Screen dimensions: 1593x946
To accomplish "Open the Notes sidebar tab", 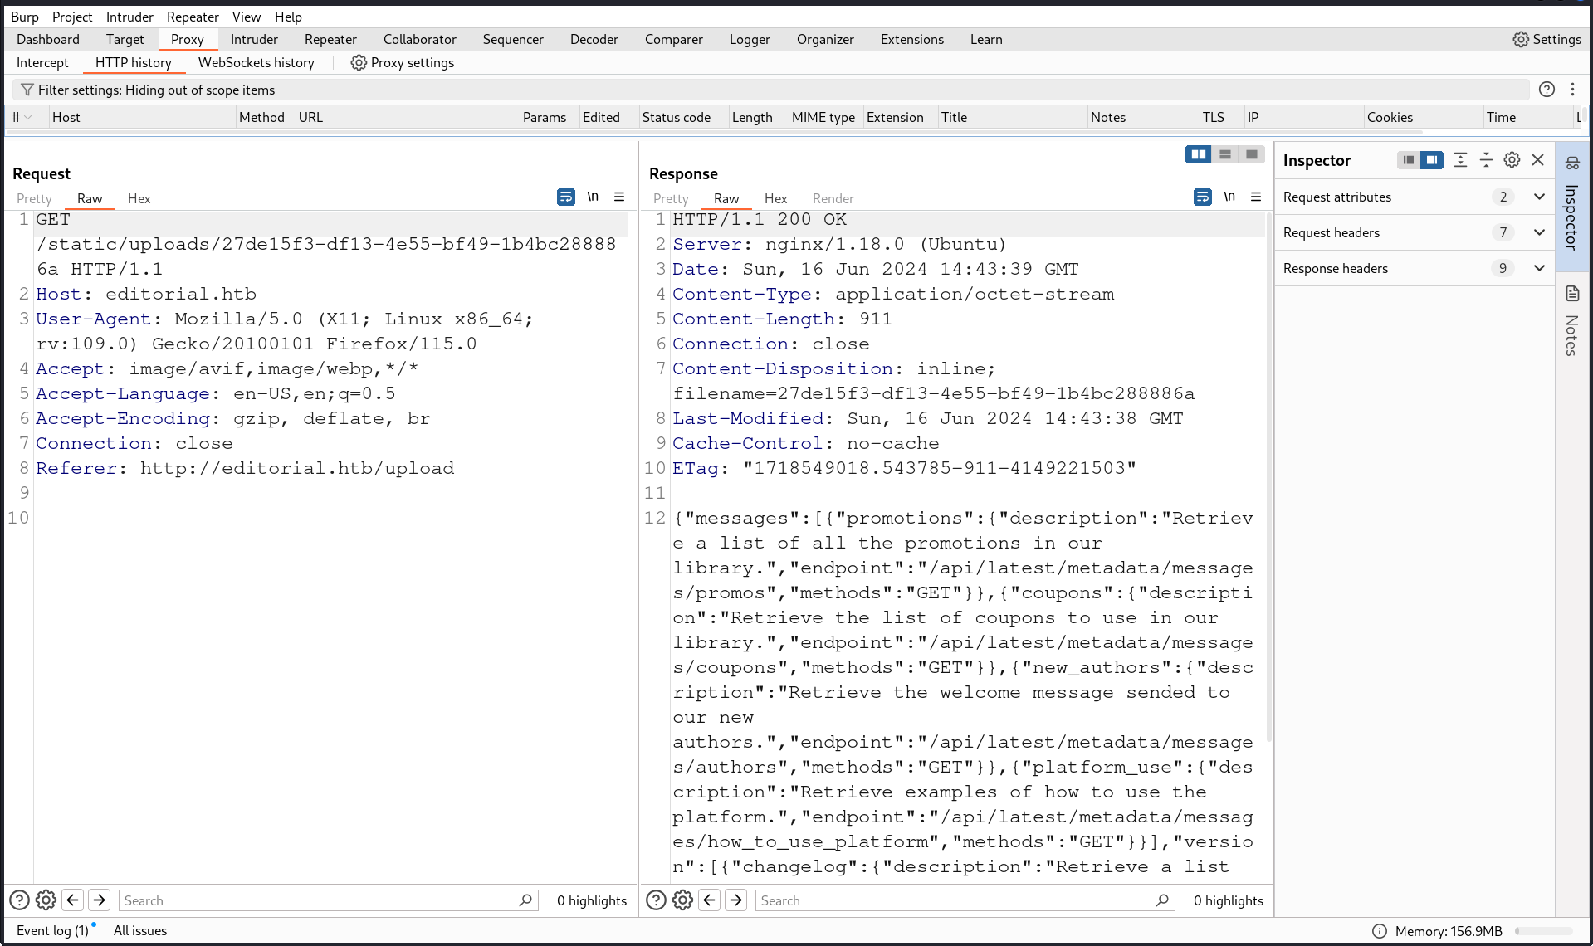I will coord(1572,324).
